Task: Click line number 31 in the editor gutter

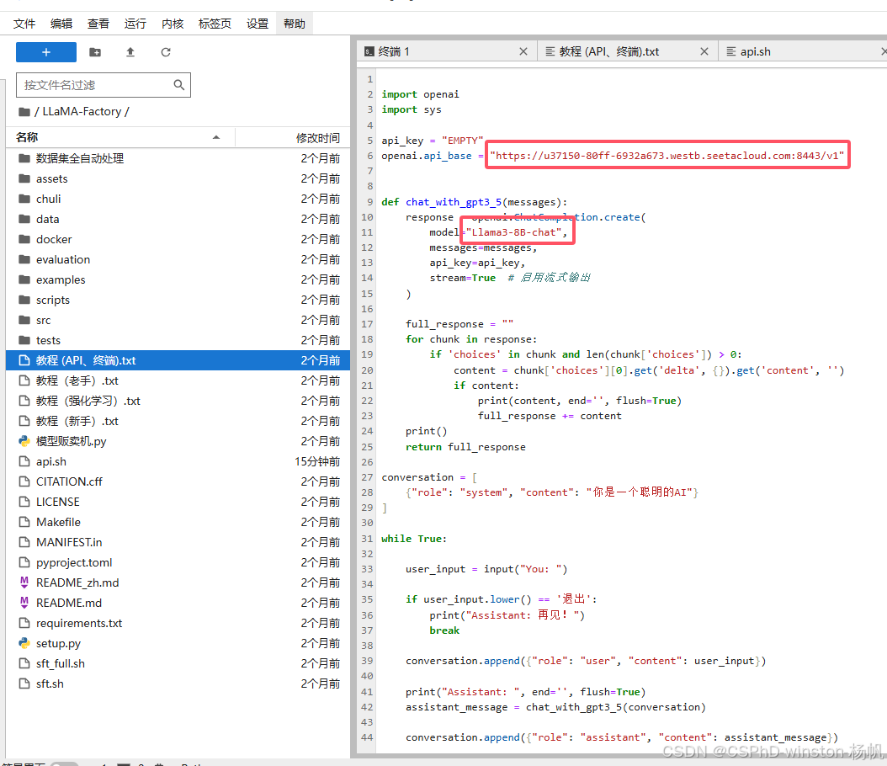Action: coord(367,539)
